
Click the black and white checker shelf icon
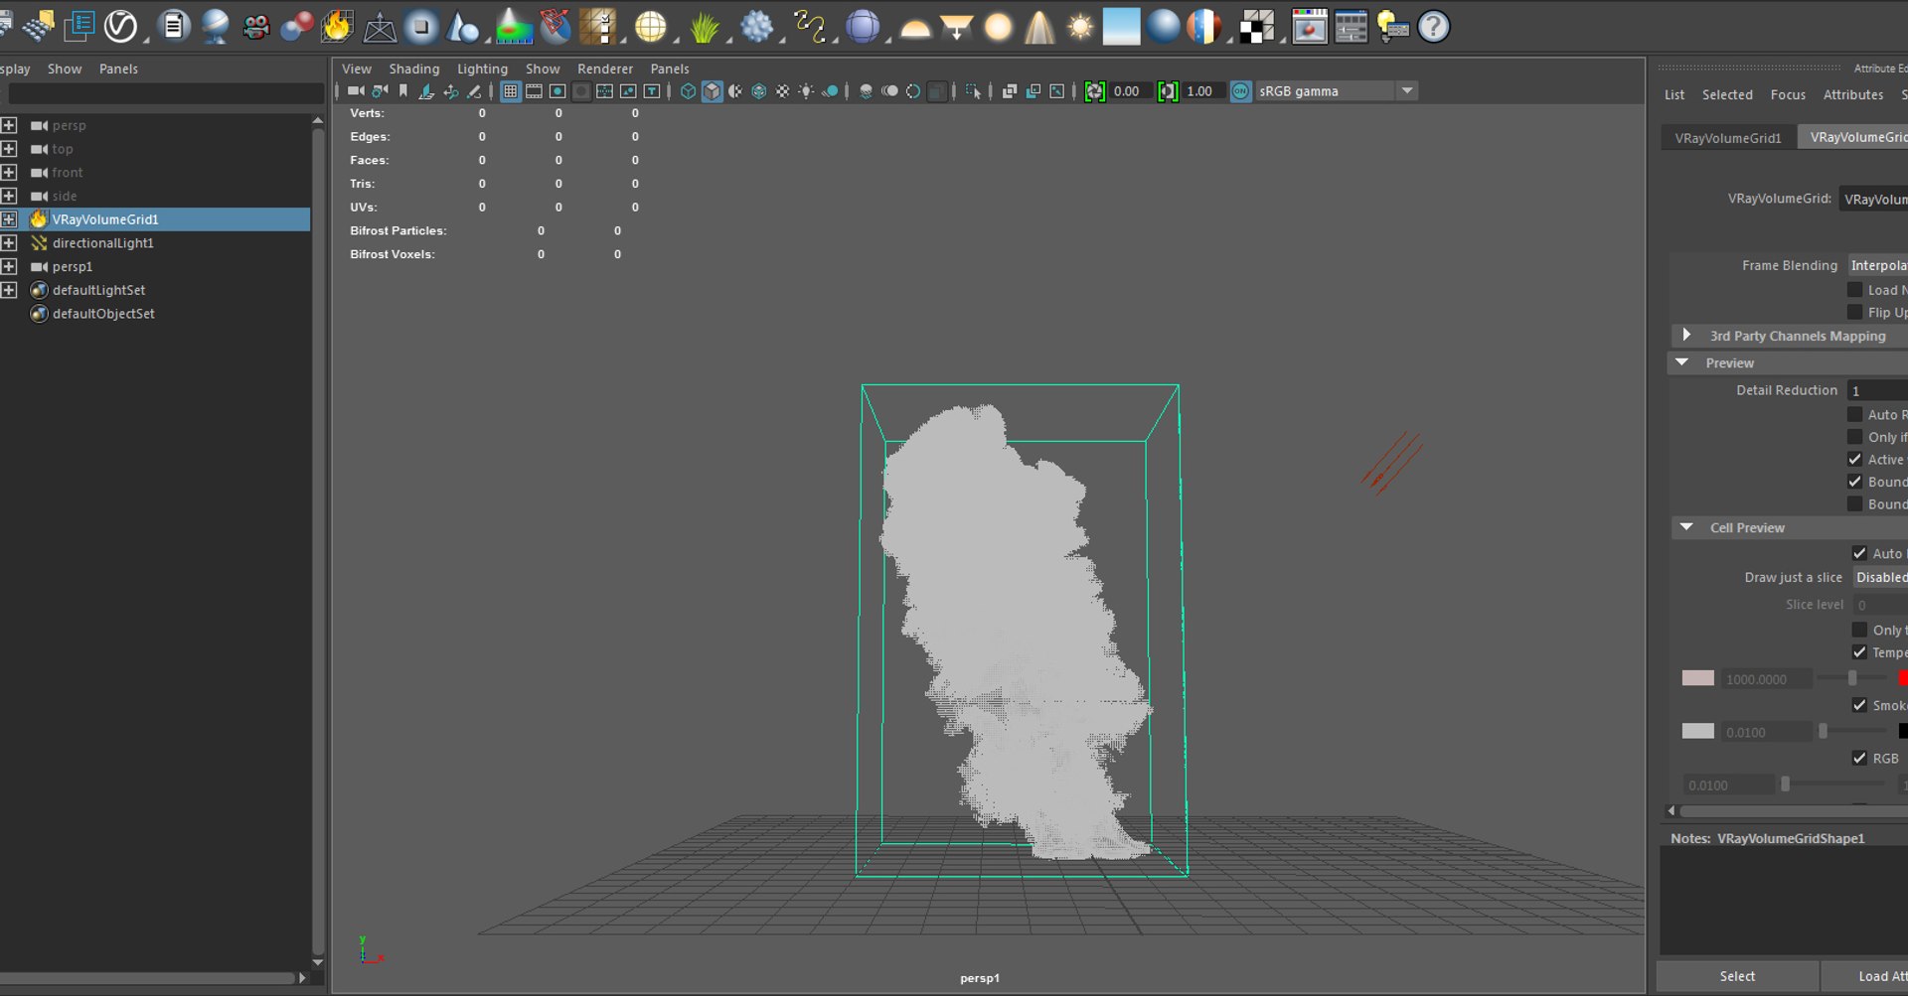point(1256,27)
